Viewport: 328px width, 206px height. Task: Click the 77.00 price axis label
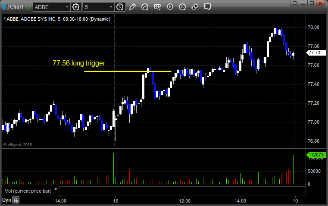click(313, 122)
